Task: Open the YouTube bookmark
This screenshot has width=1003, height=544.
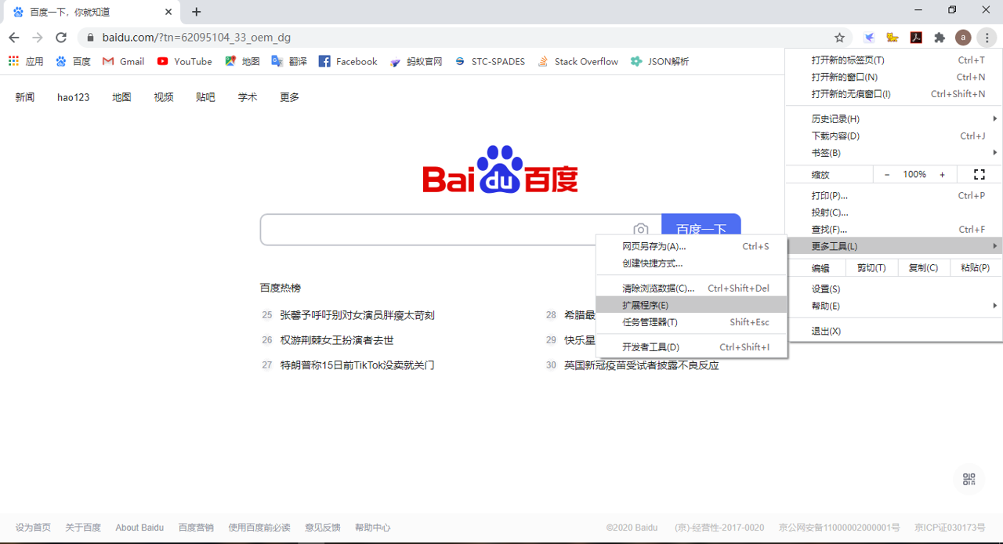Action: tap(184, 61)
